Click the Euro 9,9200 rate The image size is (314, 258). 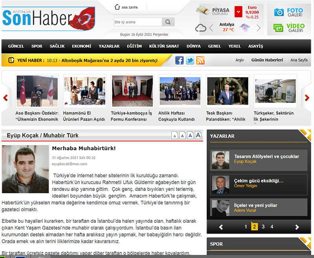(252, 12)
